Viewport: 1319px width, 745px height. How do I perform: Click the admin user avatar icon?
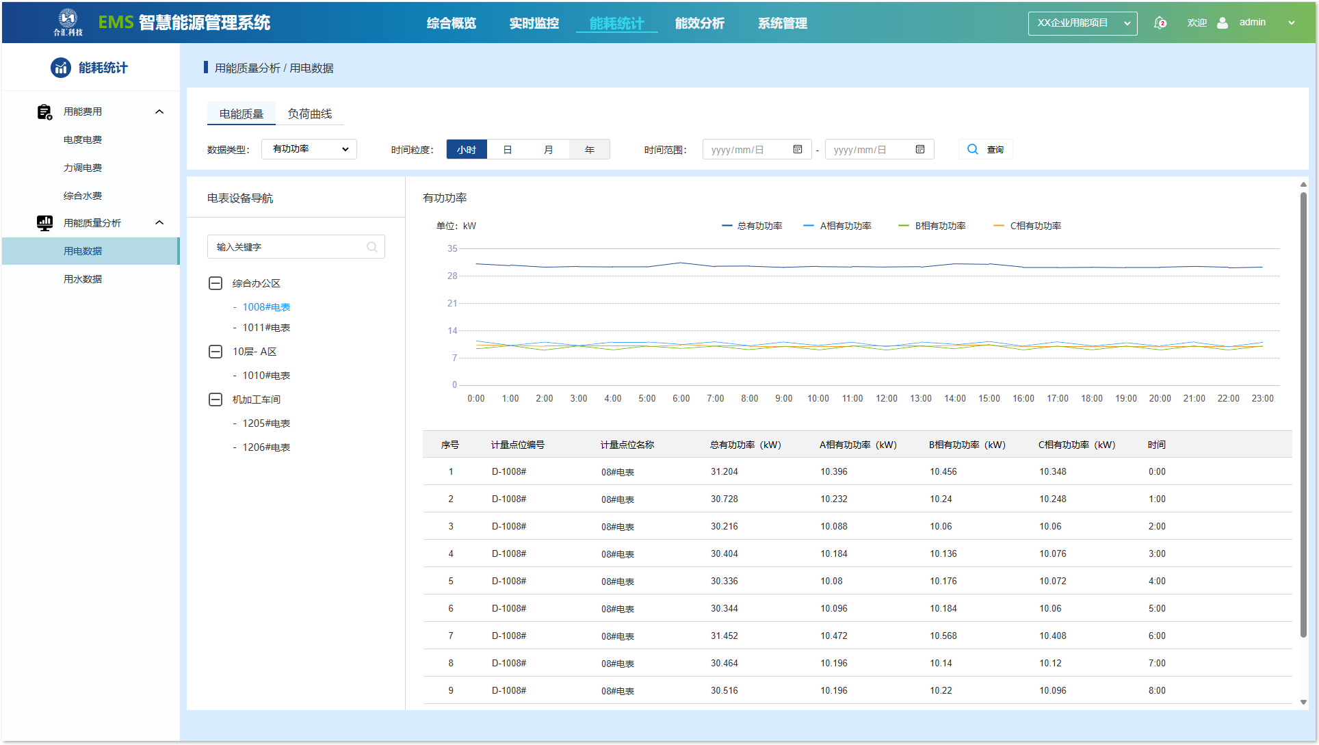[1223, 23]
